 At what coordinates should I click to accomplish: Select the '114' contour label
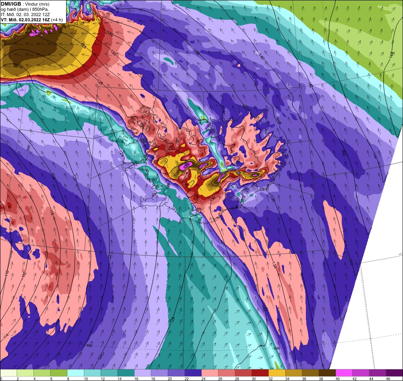tap(6, 336)
